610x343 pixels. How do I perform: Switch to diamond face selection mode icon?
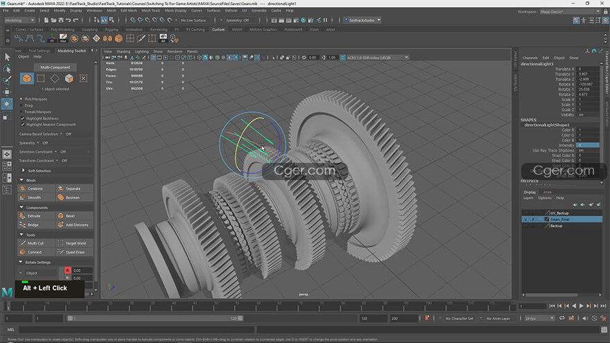coord(55,78)
